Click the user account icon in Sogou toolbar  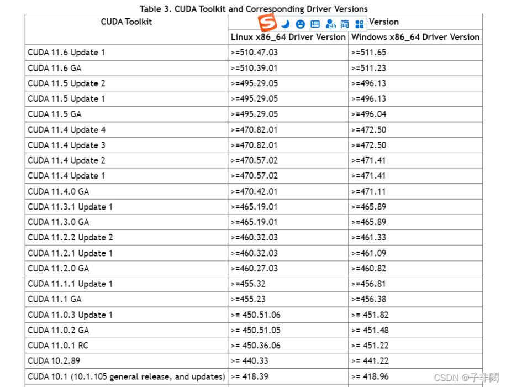coord(330,24)
